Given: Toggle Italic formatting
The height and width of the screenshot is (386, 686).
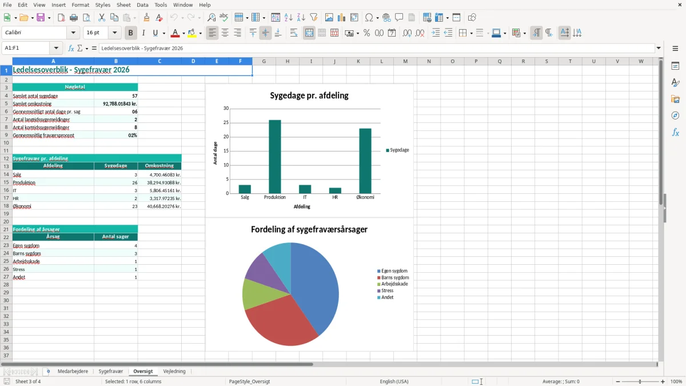Looking at the screenshot, I should 143,33.
